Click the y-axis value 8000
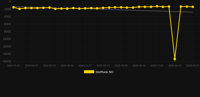This screenshot has width=200, height=97. point(8,32)
